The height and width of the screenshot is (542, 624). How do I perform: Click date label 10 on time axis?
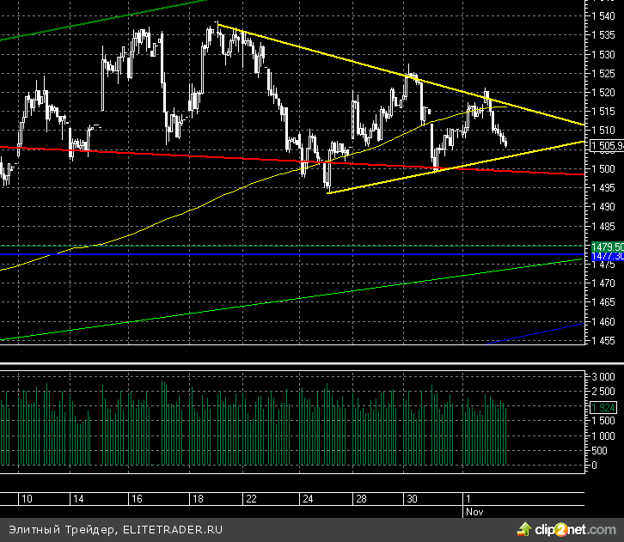coord(27,499)
